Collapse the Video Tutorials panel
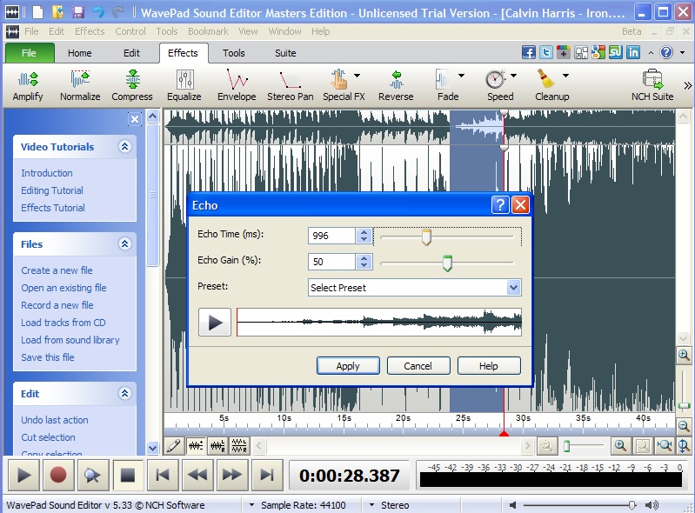 click(x=125, y=147)
